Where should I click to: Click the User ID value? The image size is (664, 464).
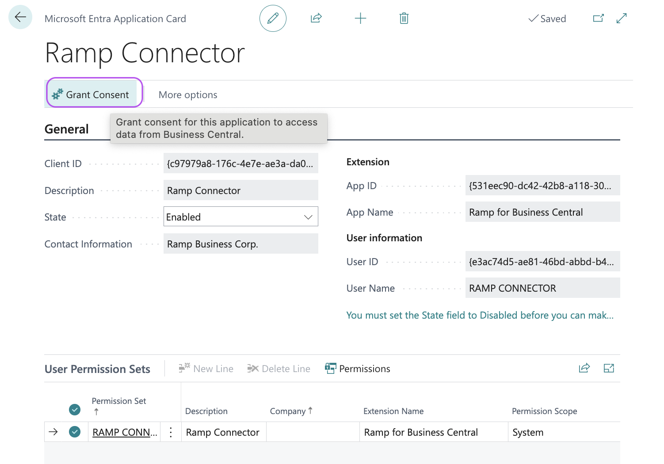click(x=543, y=261)
